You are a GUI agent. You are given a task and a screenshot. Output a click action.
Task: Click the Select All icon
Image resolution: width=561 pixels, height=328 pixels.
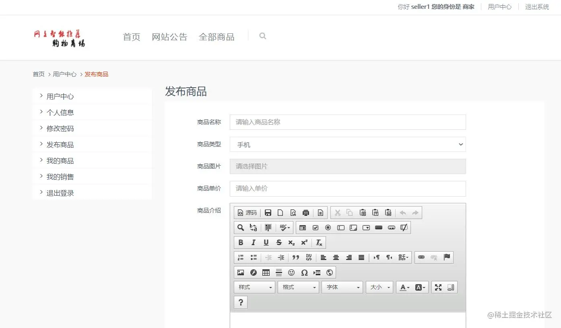click(268, 228)
